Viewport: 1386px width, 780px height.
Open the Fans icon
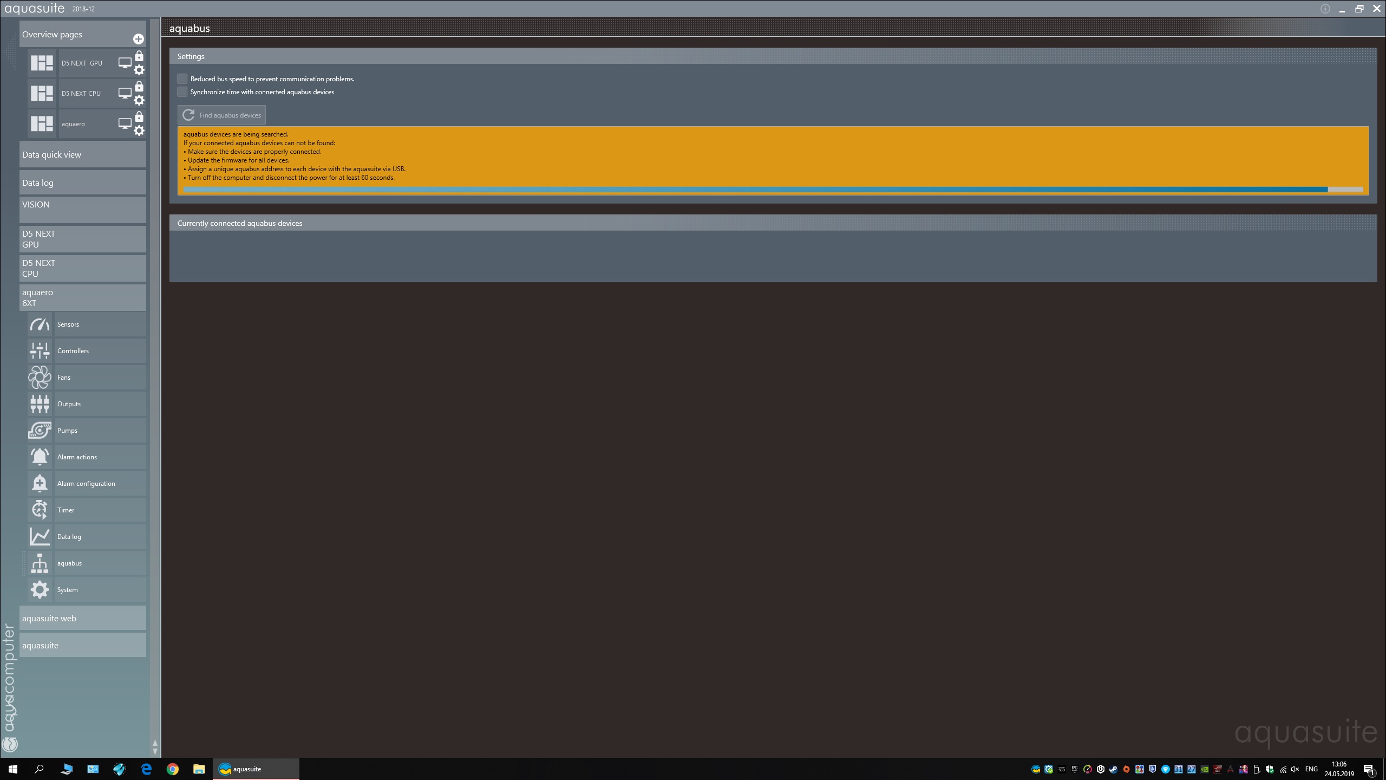click(x=40, y=378)
